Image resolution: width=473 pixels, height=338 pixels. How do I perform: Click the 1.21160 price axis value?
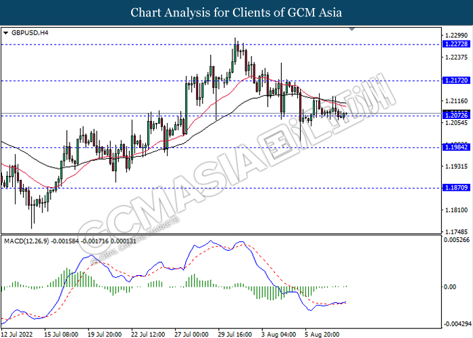click(x=456, y=101)
